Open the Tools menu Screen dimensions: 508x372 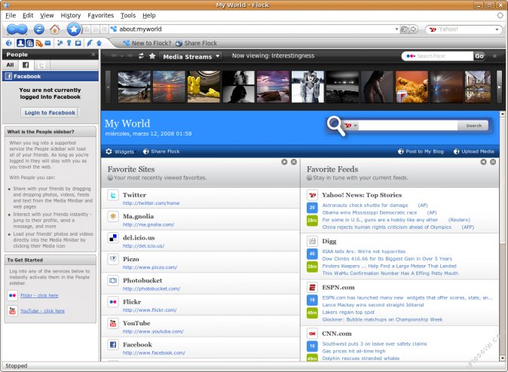(128, 15)
